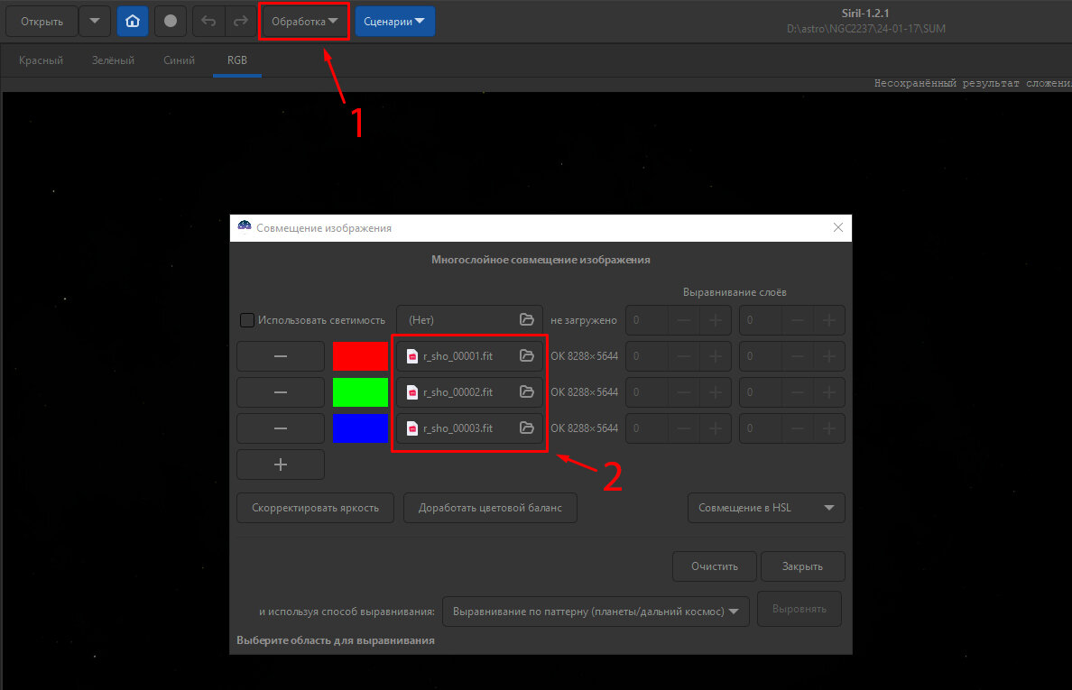Close the Совмещение изображения dialog
This screenshot has height=690, width=1072.
coord(838,227)
